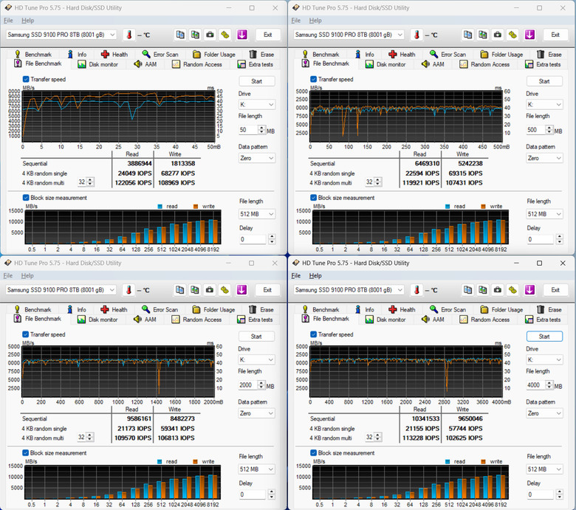Open Data pattern Zero dropdown in bottom-right window
Image resolution: width=576 pixels, height=510 pixels.
click(x=544, y=413)
